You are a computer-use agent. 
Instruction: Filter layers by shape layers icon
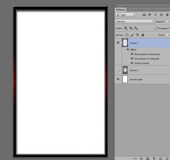coord(161,15)
